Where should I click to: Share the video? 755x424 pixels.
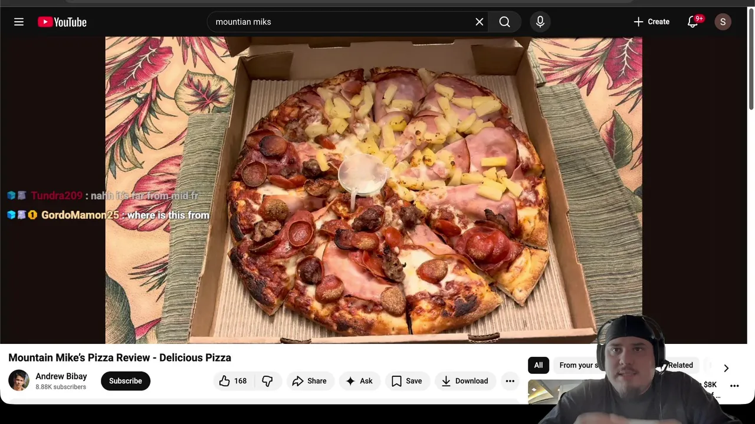point(310,381)
